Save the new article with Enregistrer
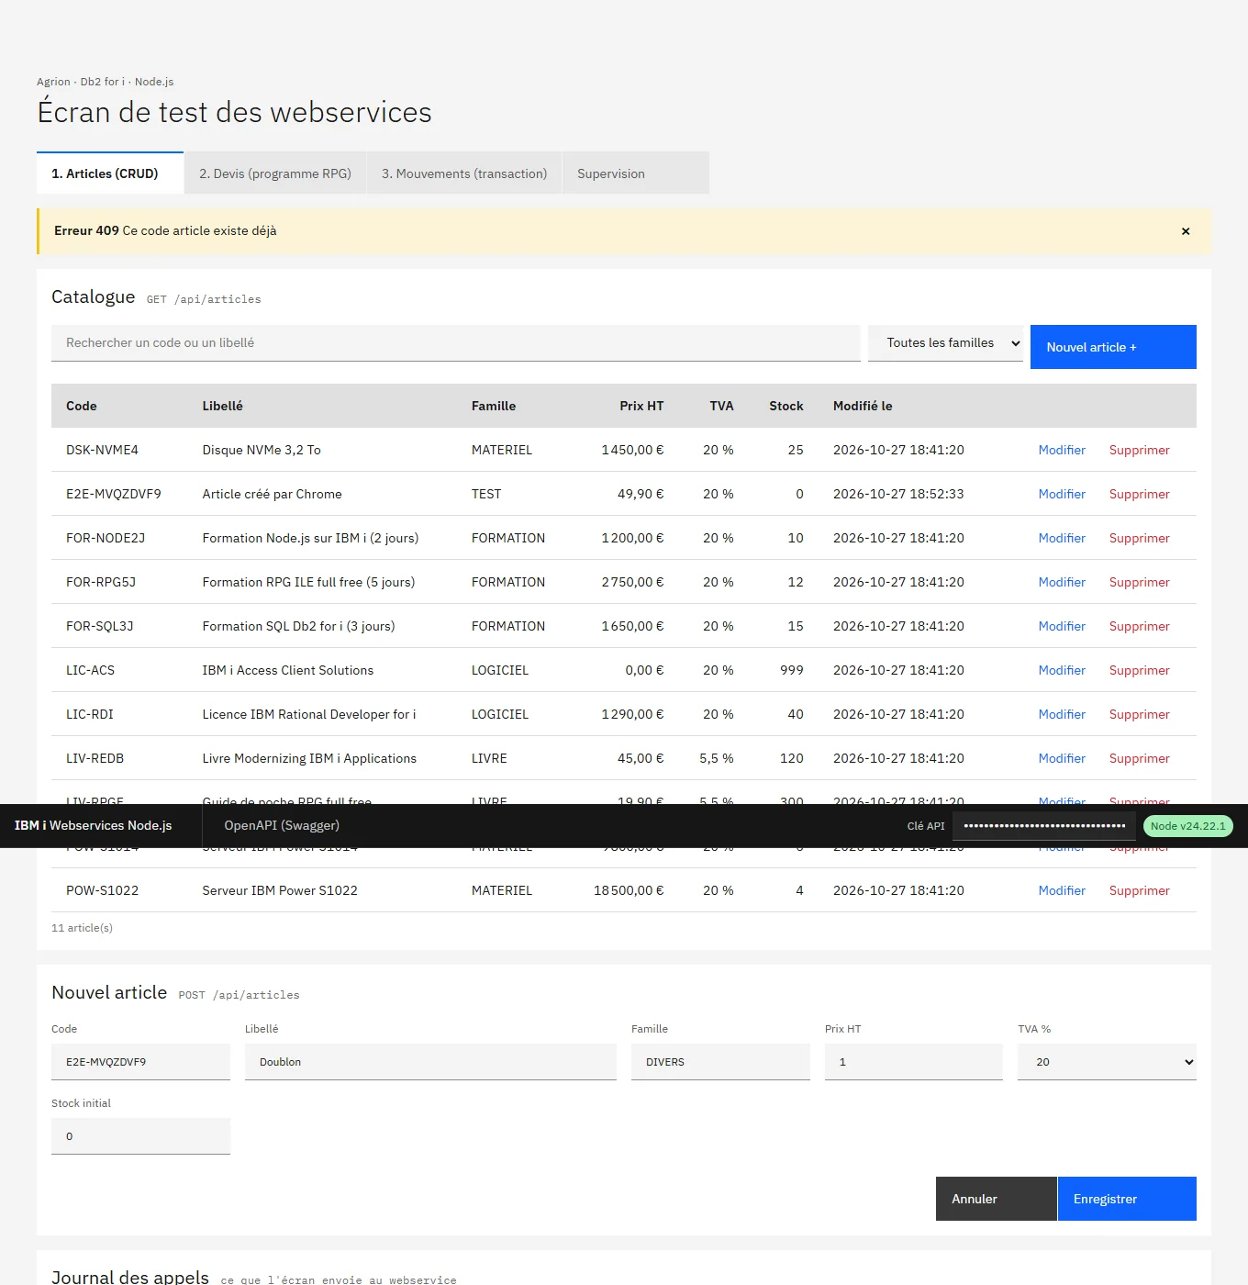This screenshot has height=1285, width=1248. coord(1127,1199)
